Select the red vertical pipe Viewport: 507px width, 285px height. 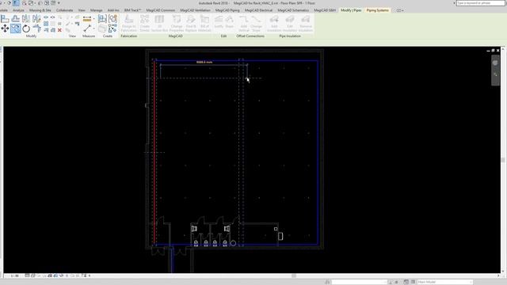tap(154, 152)
